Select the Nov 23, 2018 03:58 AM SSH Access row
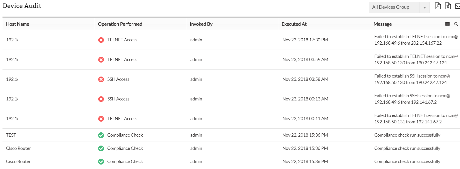Image resolution: width=460 pixels, height=169 pixels. (x=305, y=79)
